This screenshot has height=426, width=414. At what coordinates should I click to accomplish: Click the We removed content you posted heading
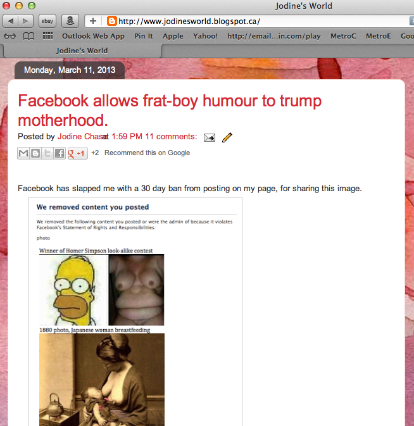point(92,207)
